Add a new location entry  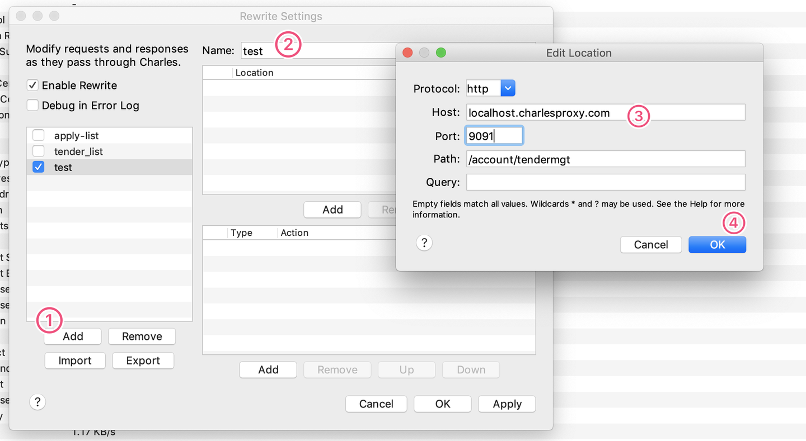332,210
